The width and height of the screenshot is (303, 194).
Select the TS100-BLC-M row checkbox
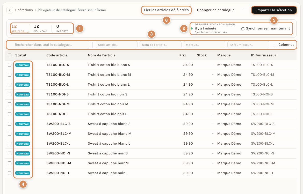10,75
